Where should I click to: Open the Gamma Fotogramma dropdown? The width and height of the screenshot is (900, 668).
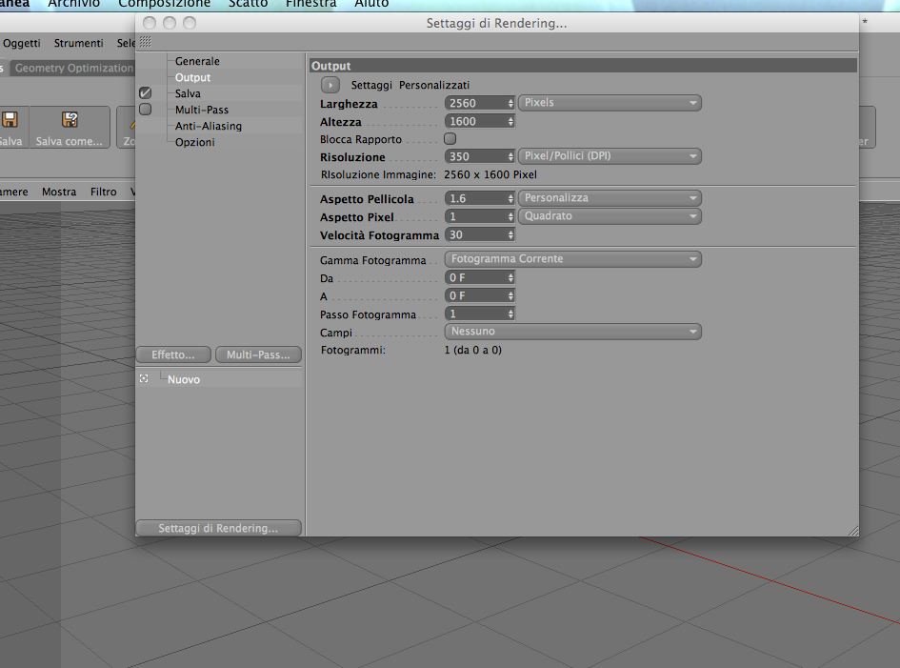(x=572, y=259)
